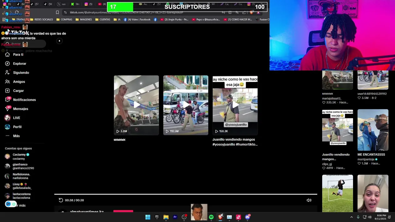Open Spotify from the taskbar

click(x=211, y=217)
